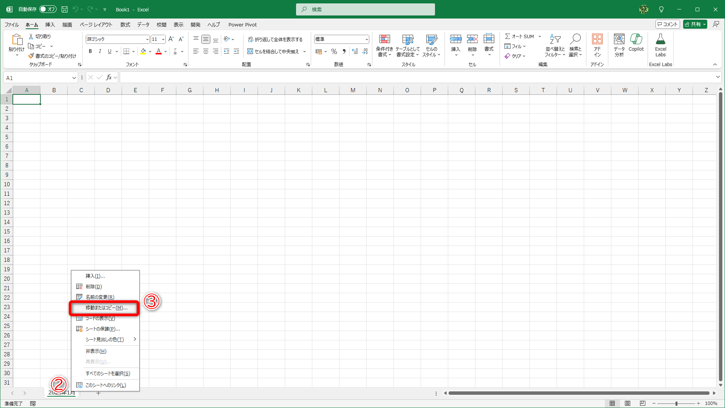Toggle wrap text for cells
The width and height of the screenshot is (725, 408).
tap(275, 39)
